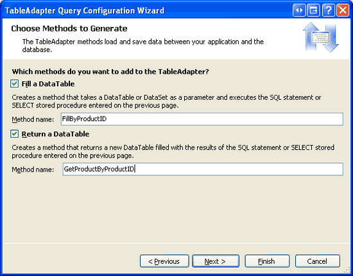Focus the FillByProductID method name field
Image resolution: width=353 pixels, height=276 pixels.
(202, 119)
